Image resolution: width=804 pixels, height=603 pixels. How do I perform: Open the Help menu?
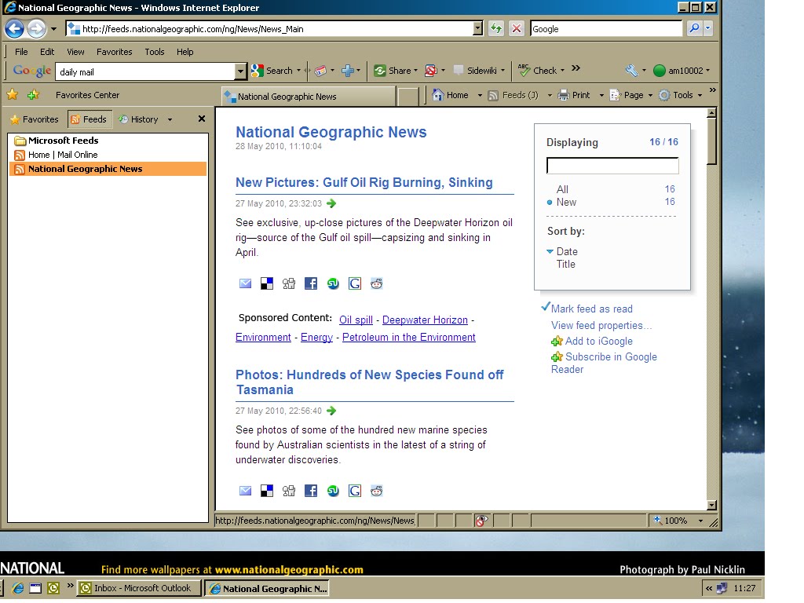coord(185,52)
